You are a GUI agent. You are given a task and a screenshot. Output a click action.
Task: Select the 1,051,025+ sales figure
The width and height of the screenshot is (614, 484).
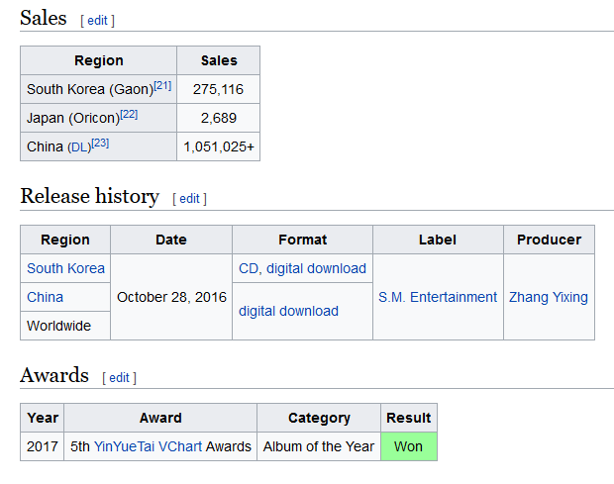tap(219, 146)
